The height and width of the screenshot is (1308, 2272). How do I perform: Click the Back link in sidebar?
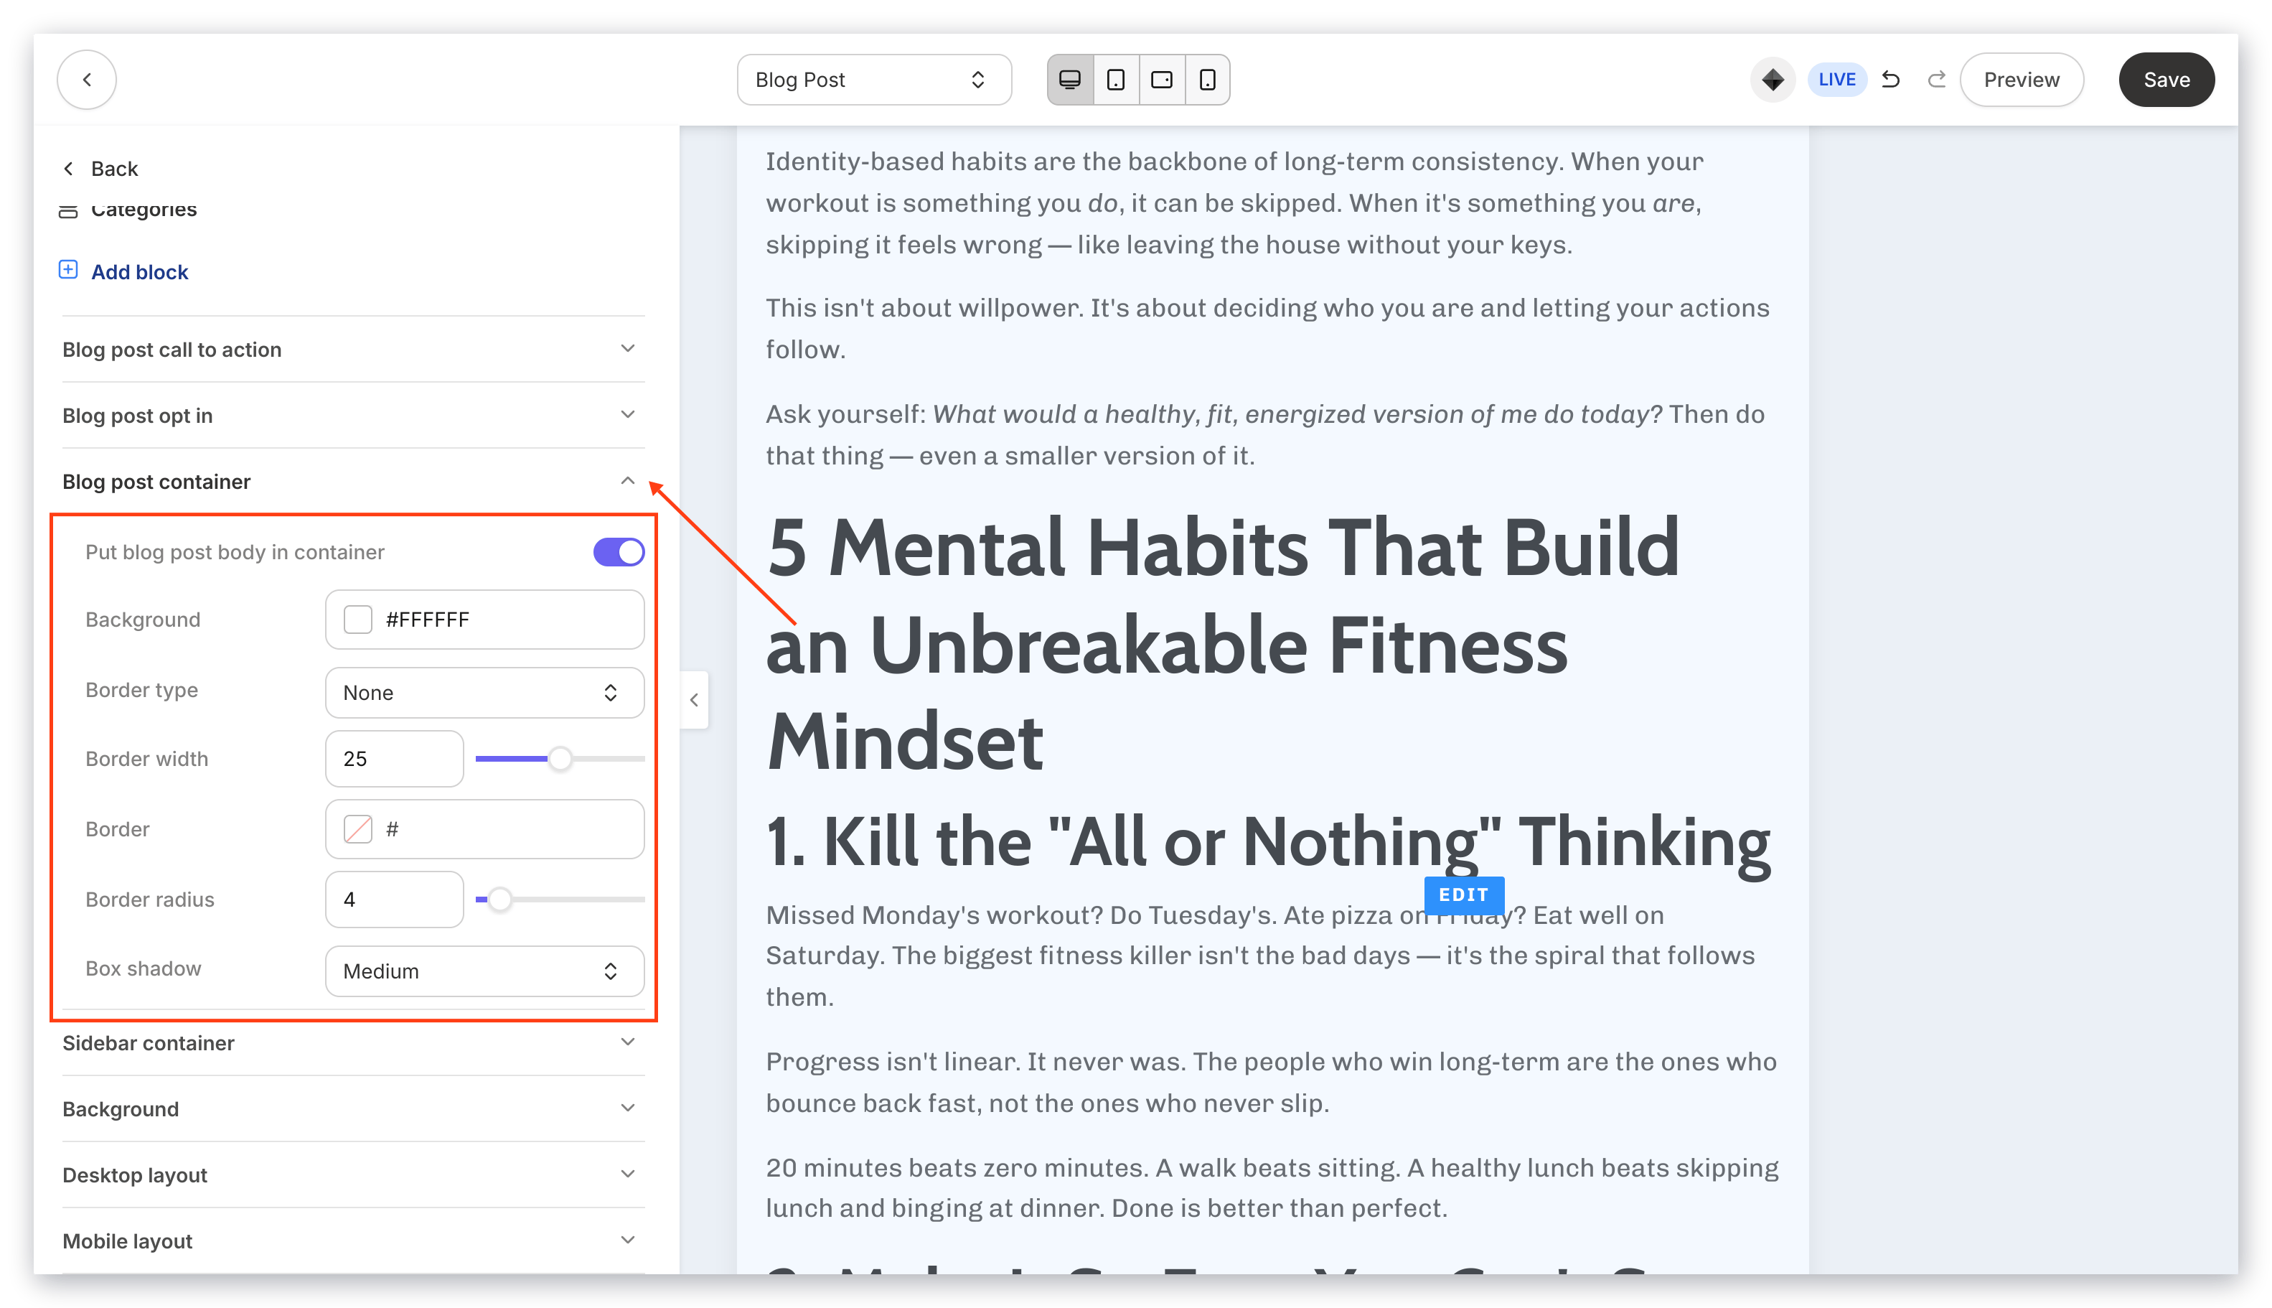100,169
